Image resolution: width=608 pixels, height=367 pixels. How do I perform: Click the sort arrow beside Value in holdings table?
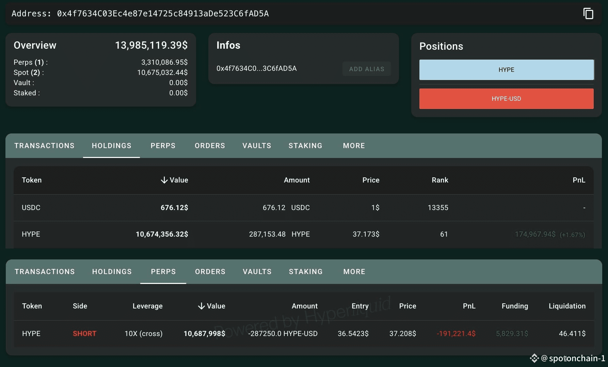tap(164, 180)
